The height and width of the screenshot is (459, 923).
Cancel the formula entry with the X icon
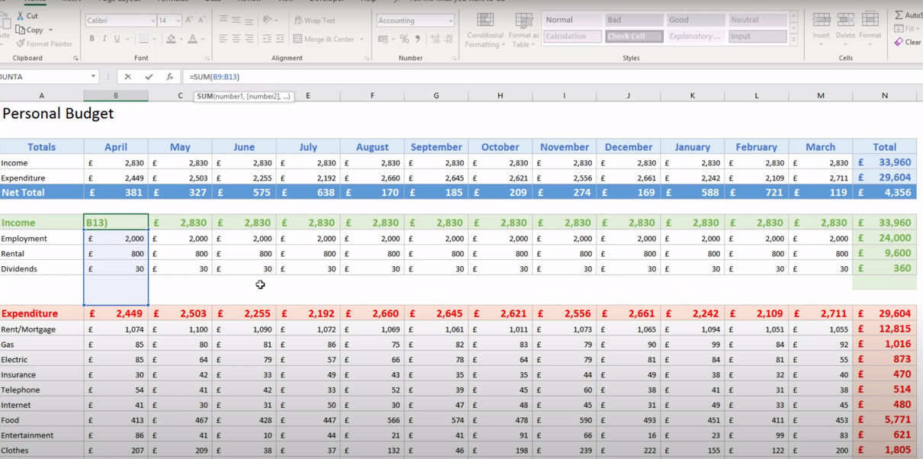[127, 77]
